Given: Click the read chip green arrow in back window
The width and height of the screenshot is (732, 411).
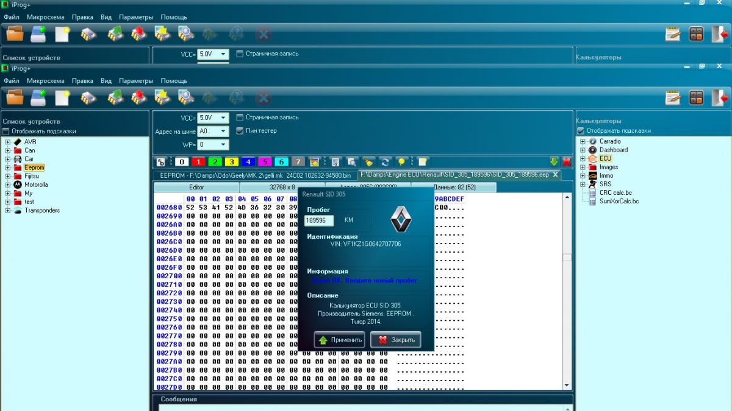Looking at the screenshot, I should click(116, 34).
